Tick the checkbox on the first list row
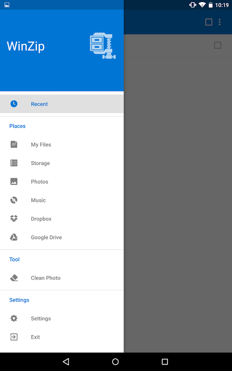The height and width of the screenshot is (371, 232). click(218, 45)
